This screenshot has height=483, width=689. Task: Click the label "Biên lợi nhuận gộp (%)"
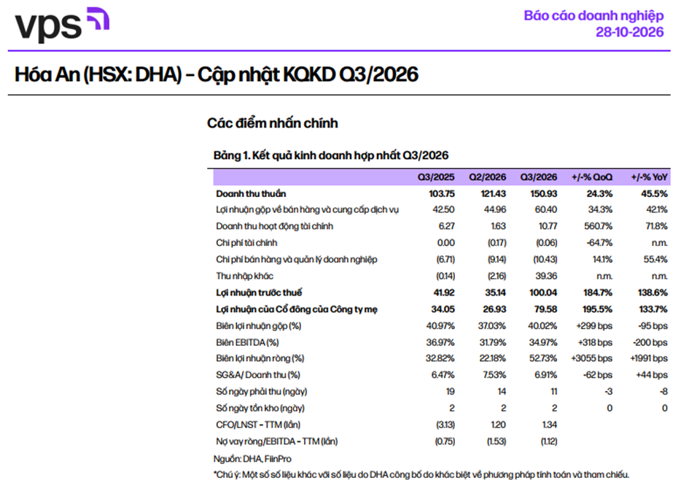259,326
